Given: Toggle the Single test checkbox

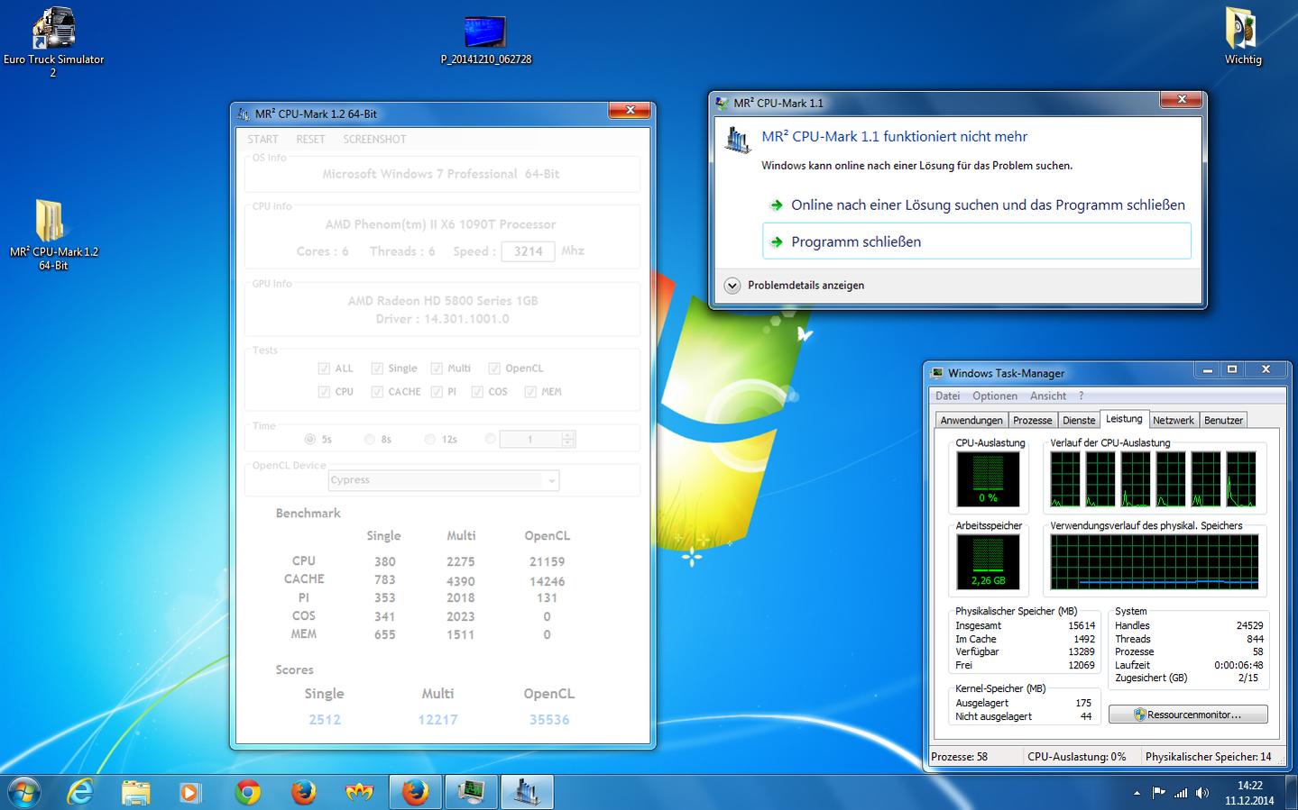Looking at the screenshot, I should [377, 368].
